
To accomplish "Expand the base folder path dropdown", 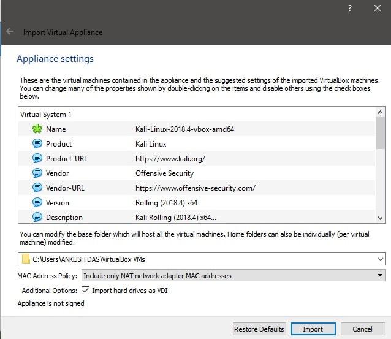I will click(381, 259).
